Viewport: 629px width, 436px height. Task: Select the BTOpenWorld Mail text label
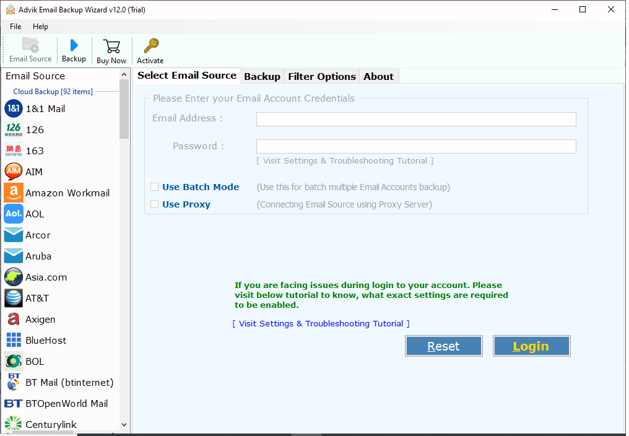click(x=67, y=403)
